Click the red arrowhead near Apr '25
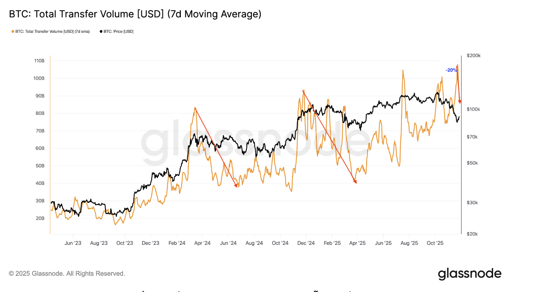Viewport: 534px width, 292px height. coord(355,181)
